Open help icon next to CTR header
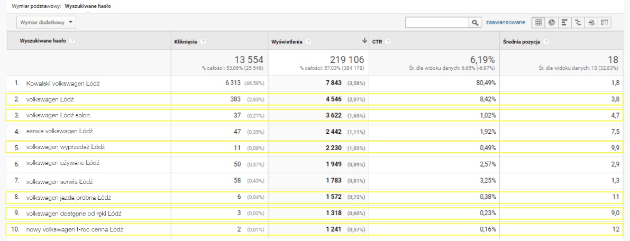This screenshot has height=241, width=630. click(388, 41)
